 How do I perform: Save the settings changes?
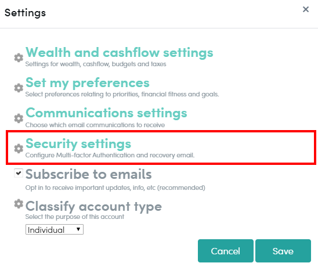283,251
